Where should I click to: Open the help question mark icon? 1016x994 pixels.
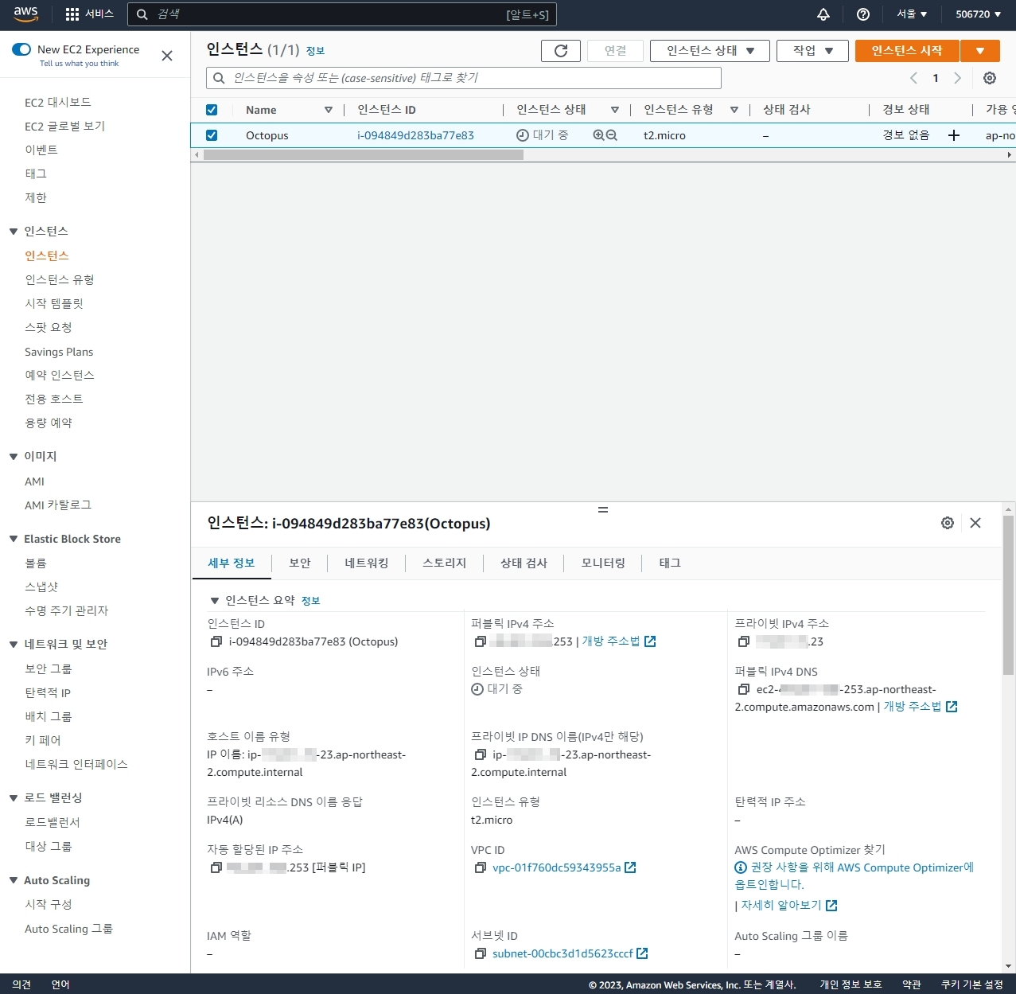pos(863,14)
